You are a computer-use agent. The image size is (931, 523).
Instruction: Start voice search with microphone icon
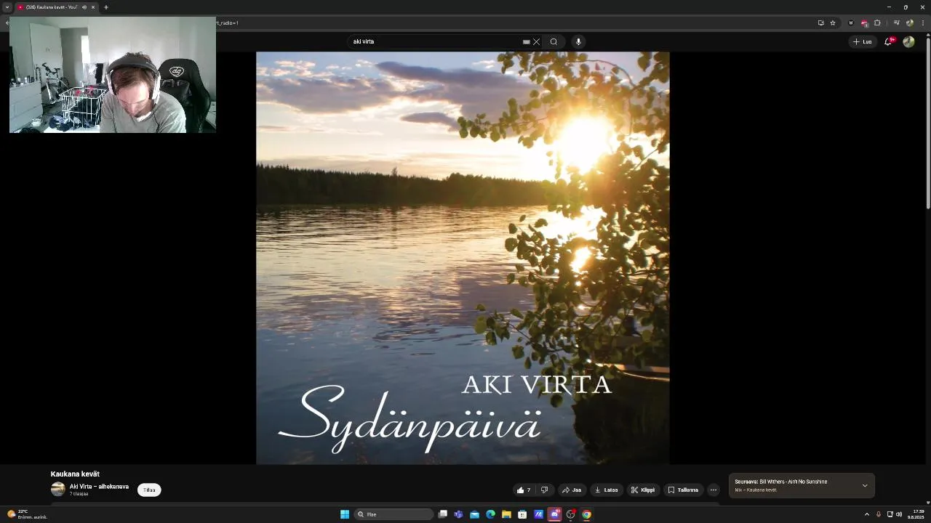click(578, 41)
